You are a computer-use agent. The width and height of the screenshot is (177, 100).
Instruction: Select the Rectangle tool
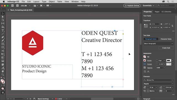[3, 47]
